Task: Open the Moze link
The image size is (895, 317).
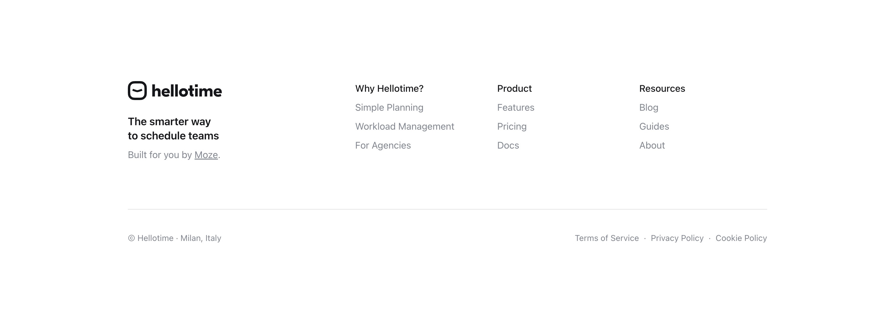Action: (206, 155)
